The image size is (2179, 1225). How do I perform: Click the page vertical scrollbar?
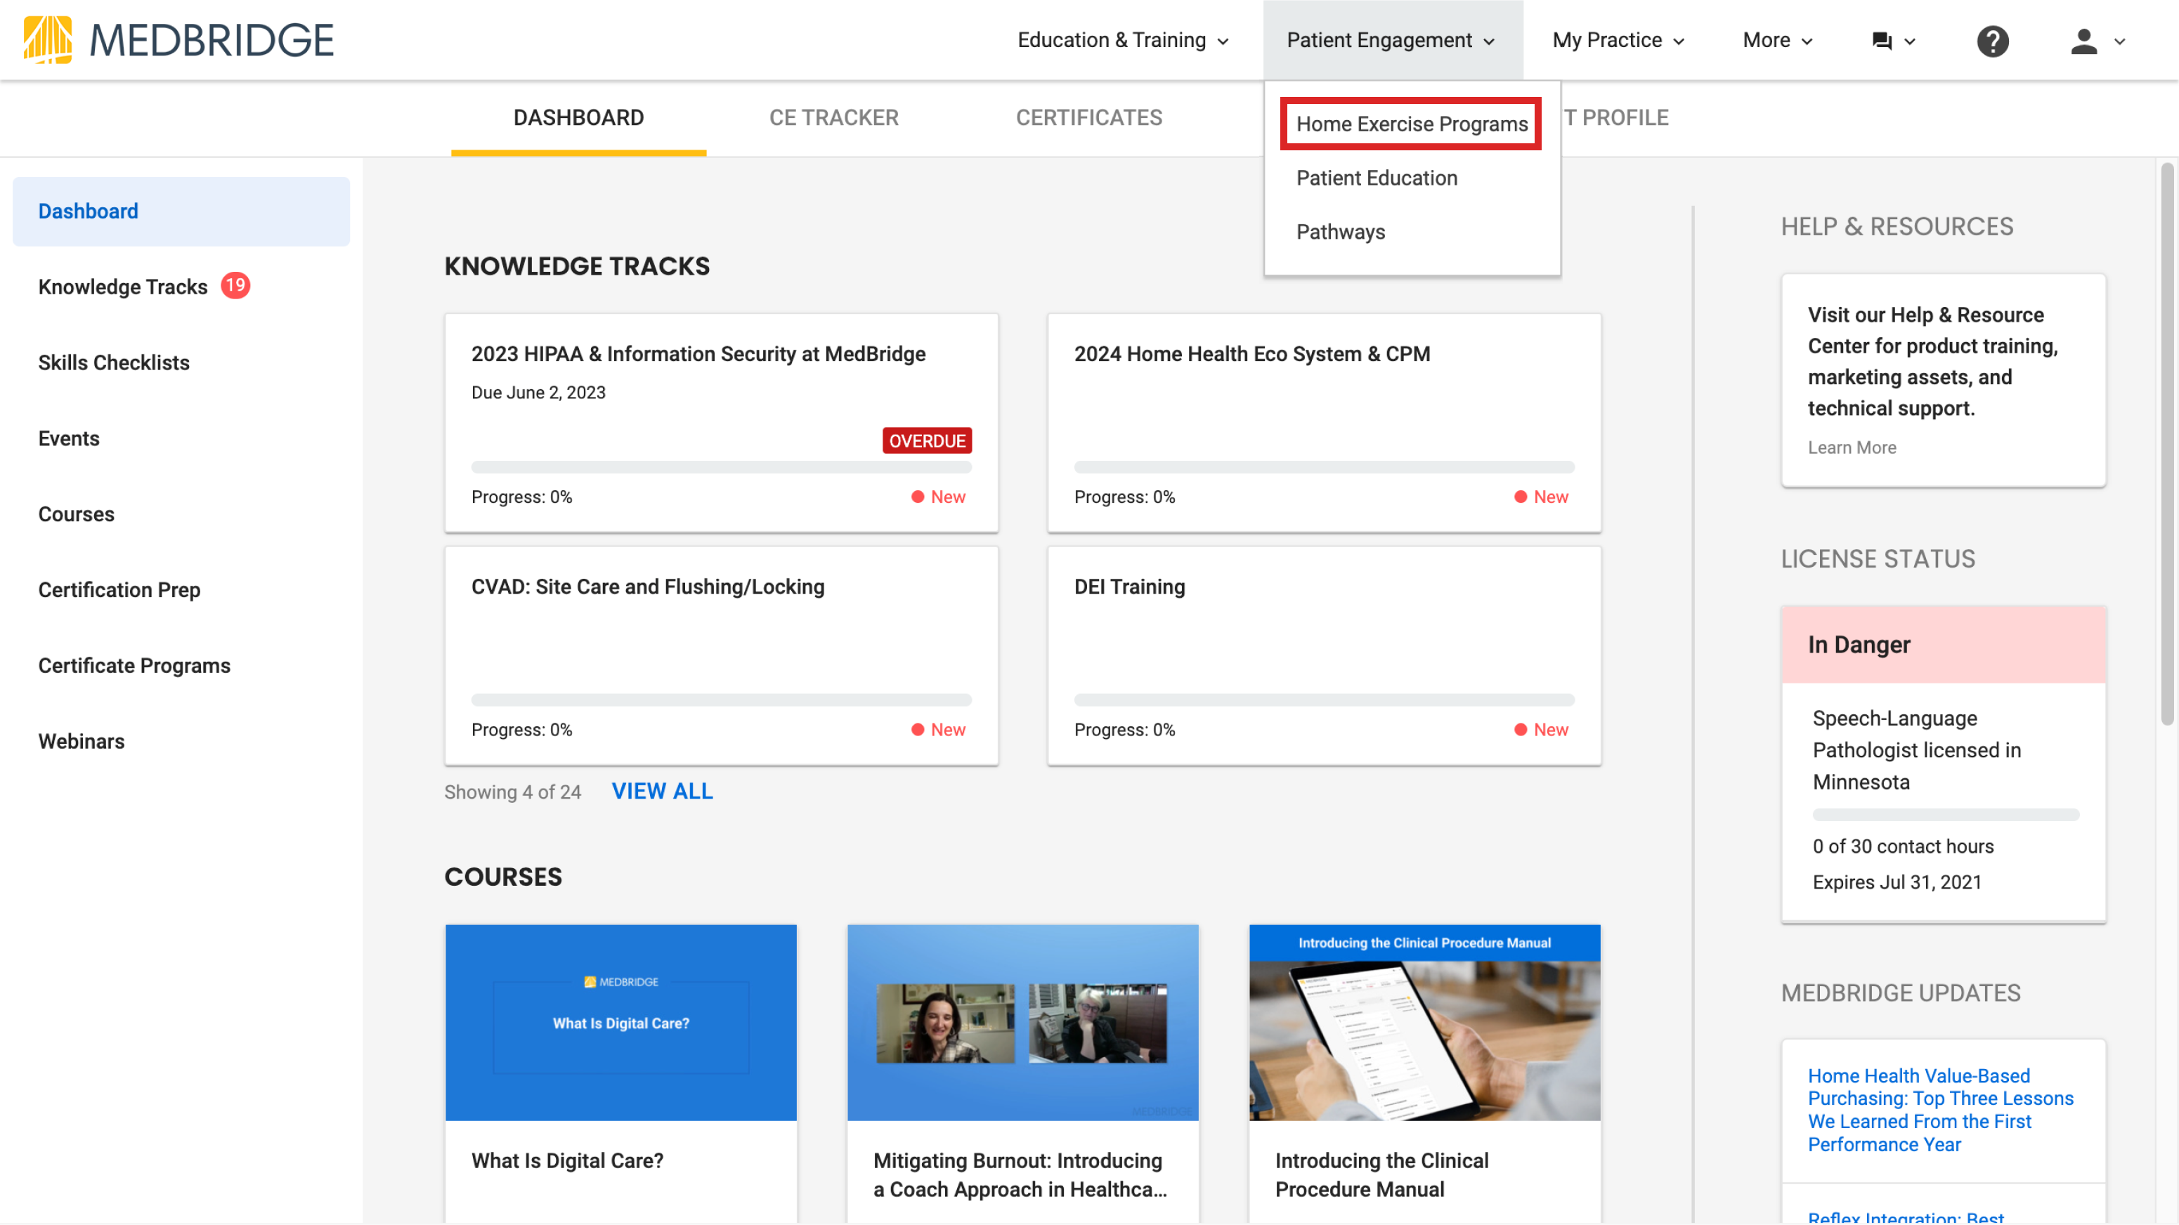[x=2166, y=444]
